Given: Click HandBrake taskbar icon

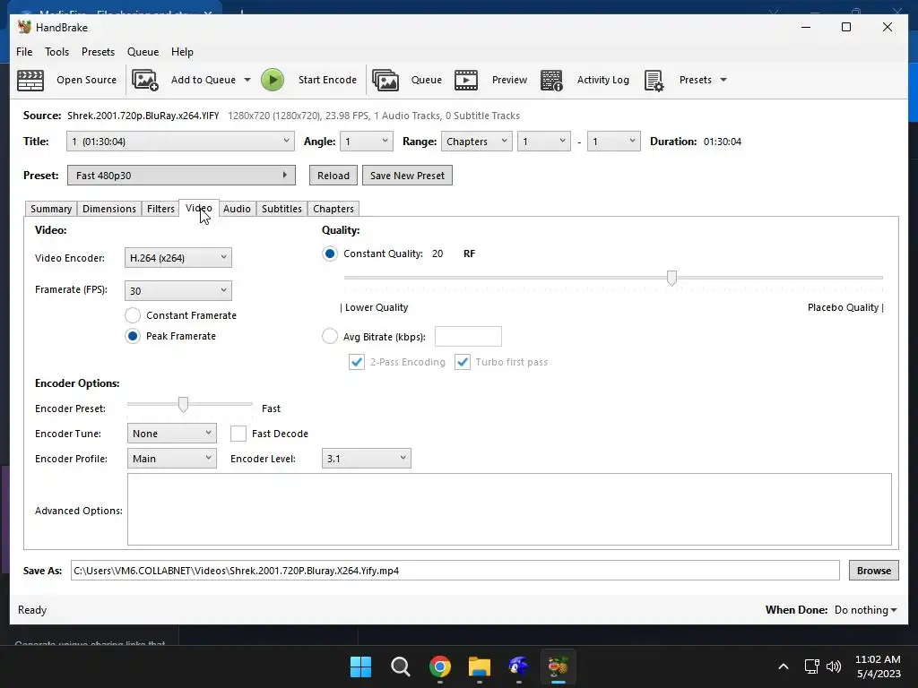Looking at the screenshot, I should pos(558,666).
